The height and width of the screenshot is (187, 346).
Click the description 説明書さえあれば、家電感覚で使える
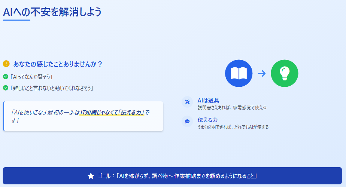tap(232, 107)
